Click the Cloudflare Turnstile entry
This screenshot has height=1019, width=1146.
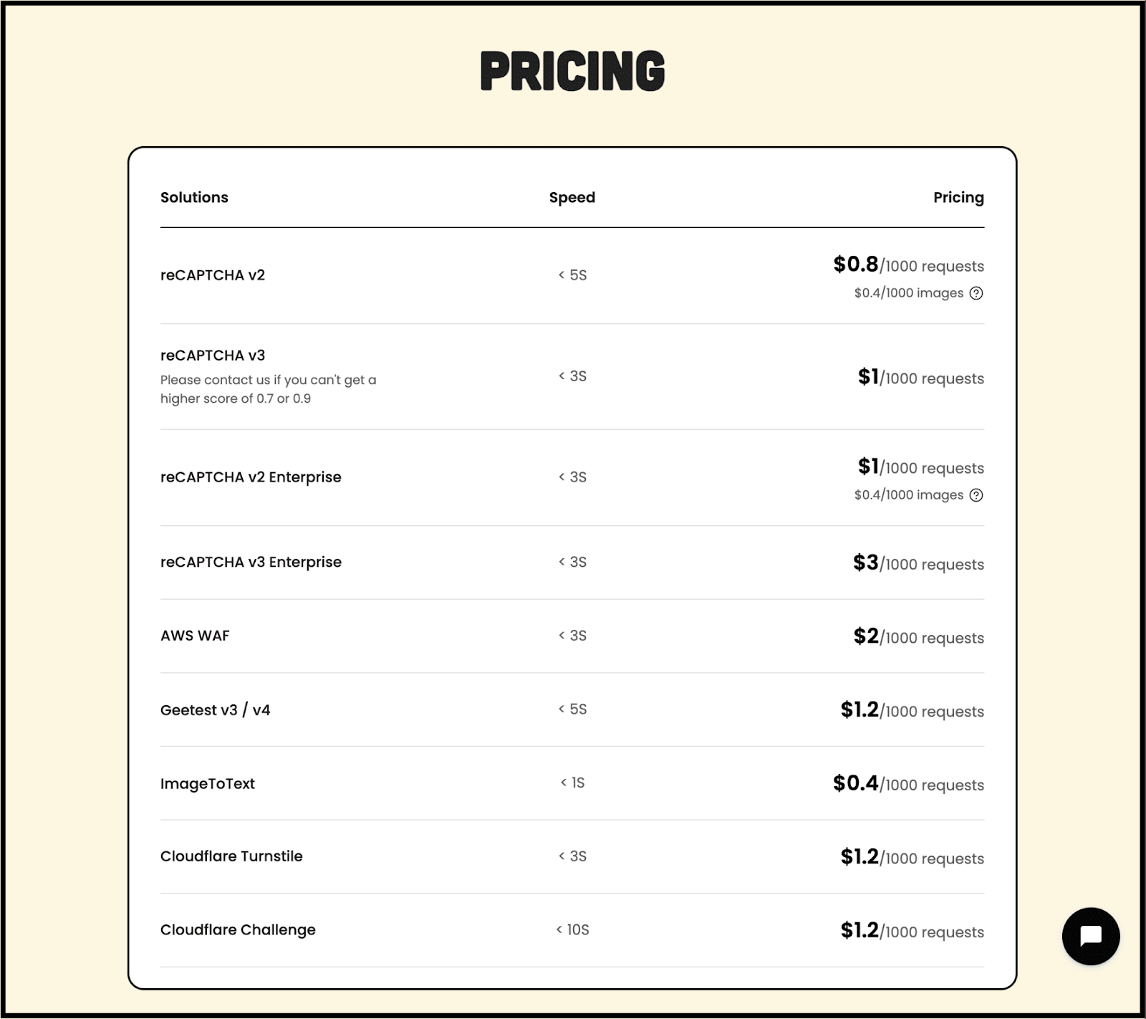tap(231, 856)
